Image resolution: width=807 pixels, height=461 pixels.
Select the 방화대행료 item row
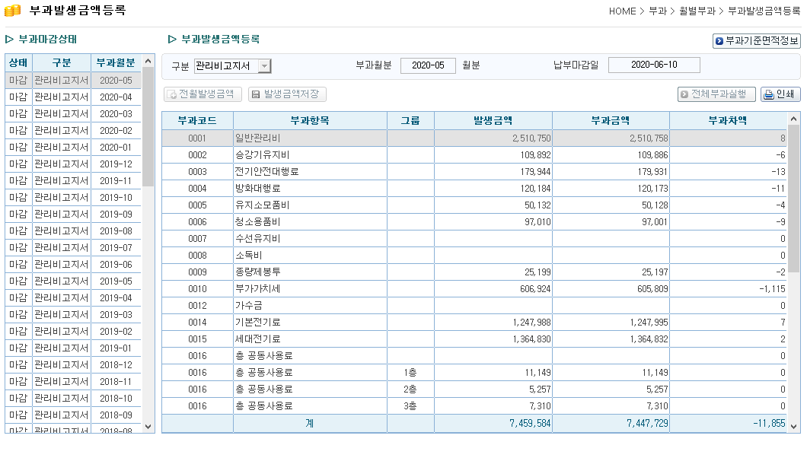click(474, 189)
